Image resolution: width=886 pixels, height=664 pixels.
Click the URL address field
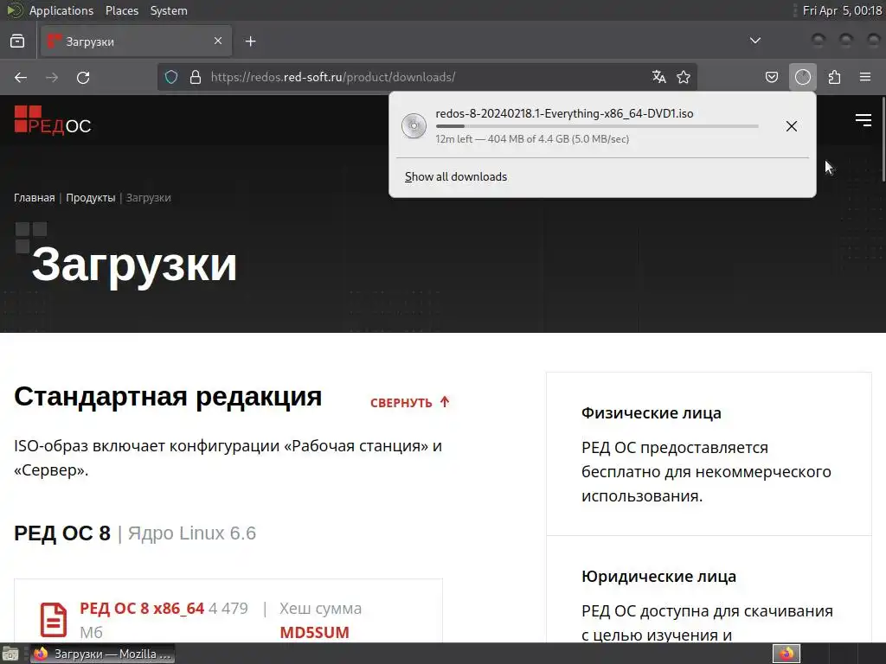427,77
